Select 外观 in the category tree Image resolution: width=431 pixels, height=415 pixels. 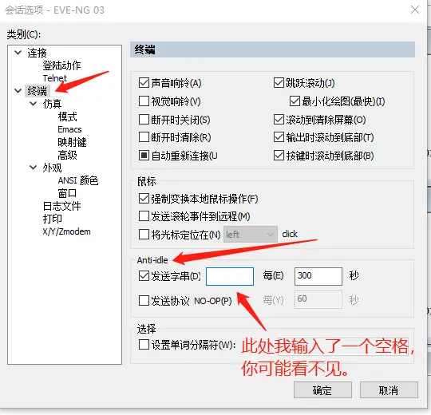52,168
